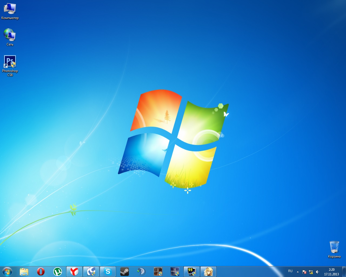Select the Photoshop CS6 desktop shortcut
This screenshot has width=346, height=277.
click(10, 65)
